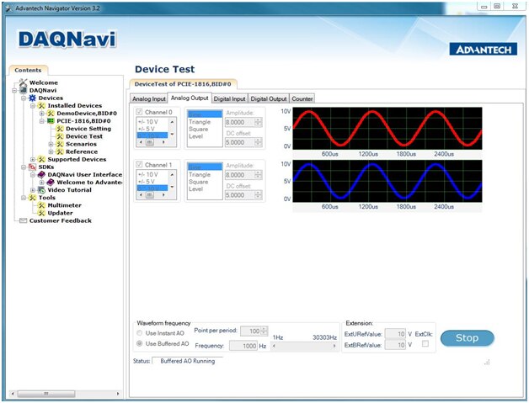This screenshot has height=403, width=529.
Task: Switch to the Analog Output tab
Action: point(190,98)
